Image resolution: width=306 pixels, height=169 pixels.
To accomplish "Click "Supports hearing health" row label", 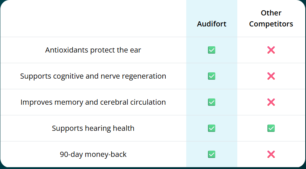I will [93, 128].
